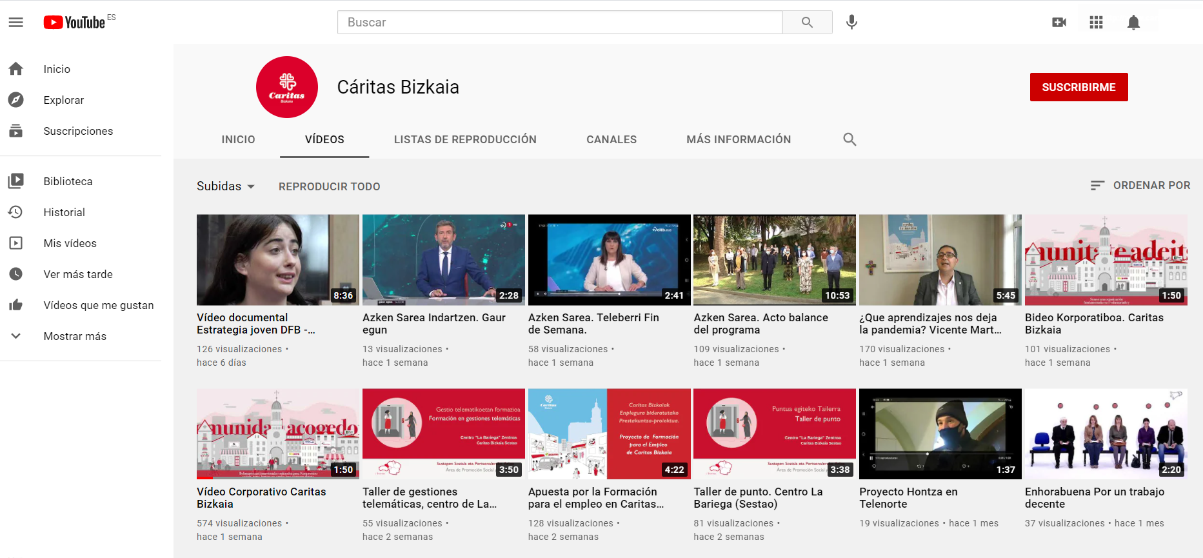Open Vicente Mart… pandemia video thumbnail
Image resolution: width=1203 pixels, height=558 pixels.
pos(940,260)
